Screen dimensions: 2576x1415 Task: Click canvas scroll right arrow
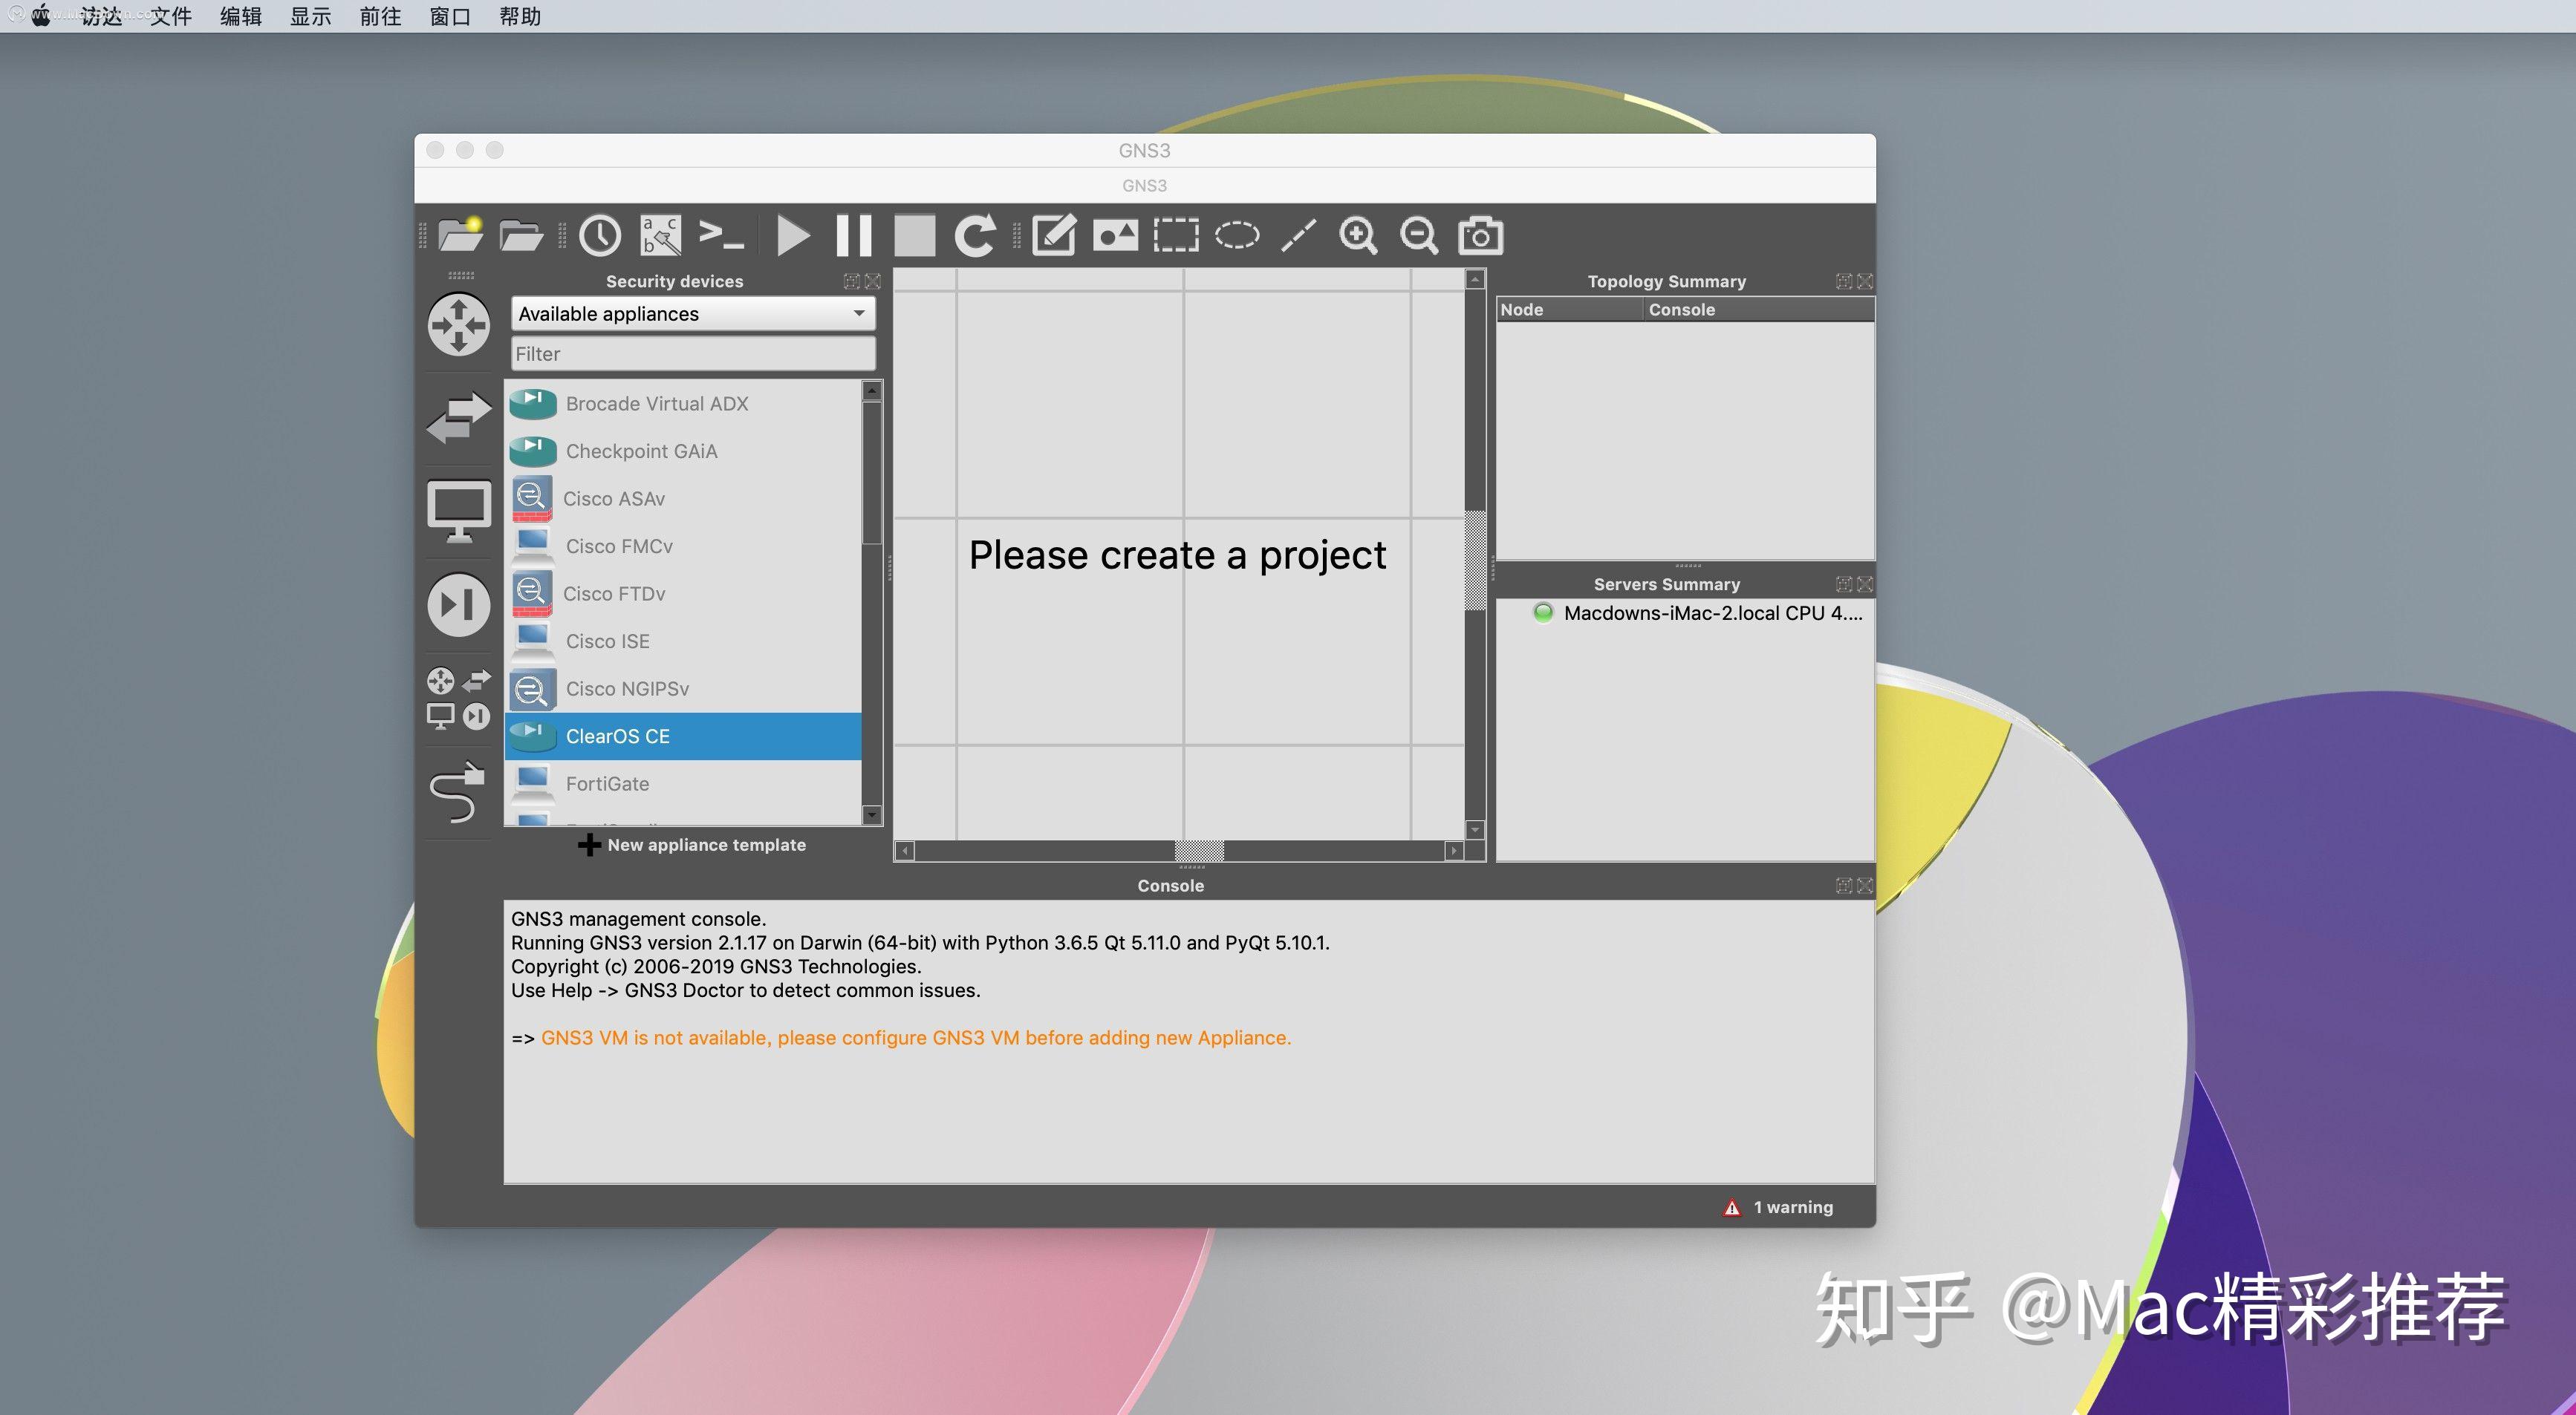[1453, 850]
